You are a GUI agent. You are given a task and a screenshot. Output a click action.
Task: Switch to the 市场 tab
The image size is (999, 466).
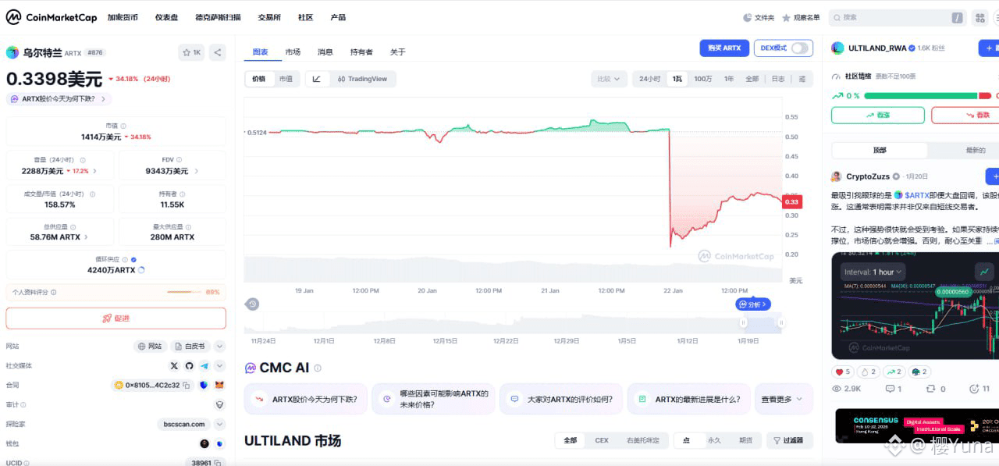(x=293, y=52)
